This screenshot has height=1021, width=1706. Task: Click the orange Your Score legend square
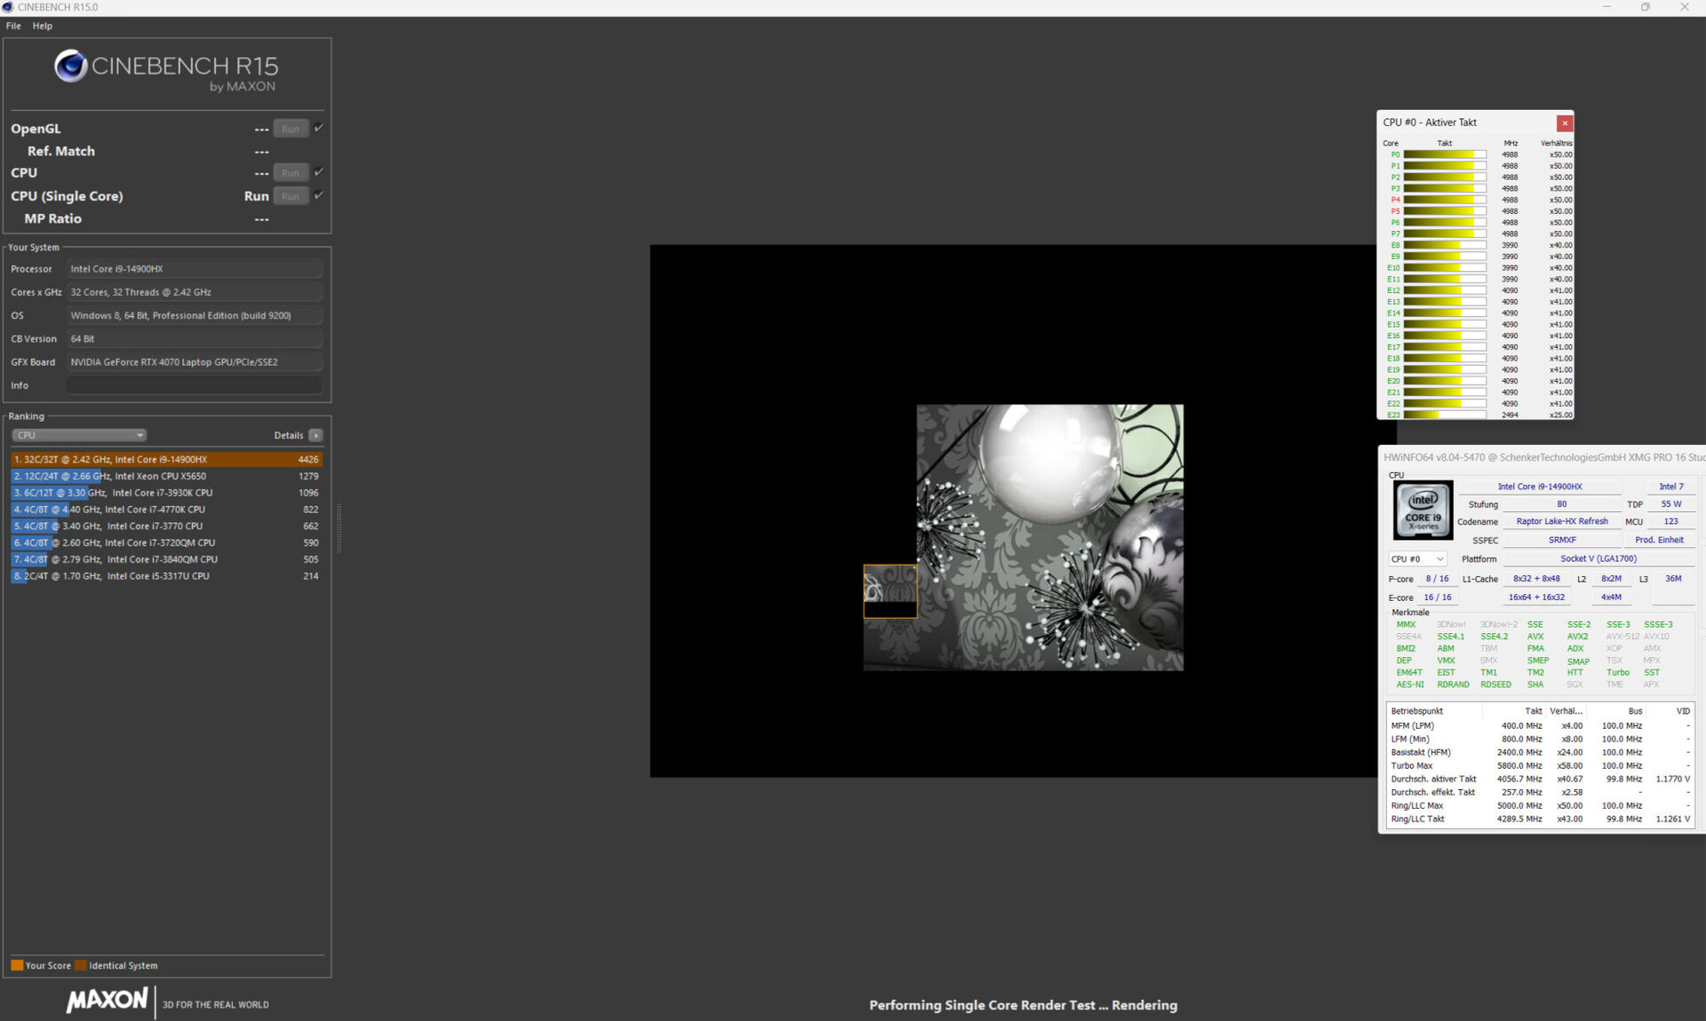click(17, 965)
